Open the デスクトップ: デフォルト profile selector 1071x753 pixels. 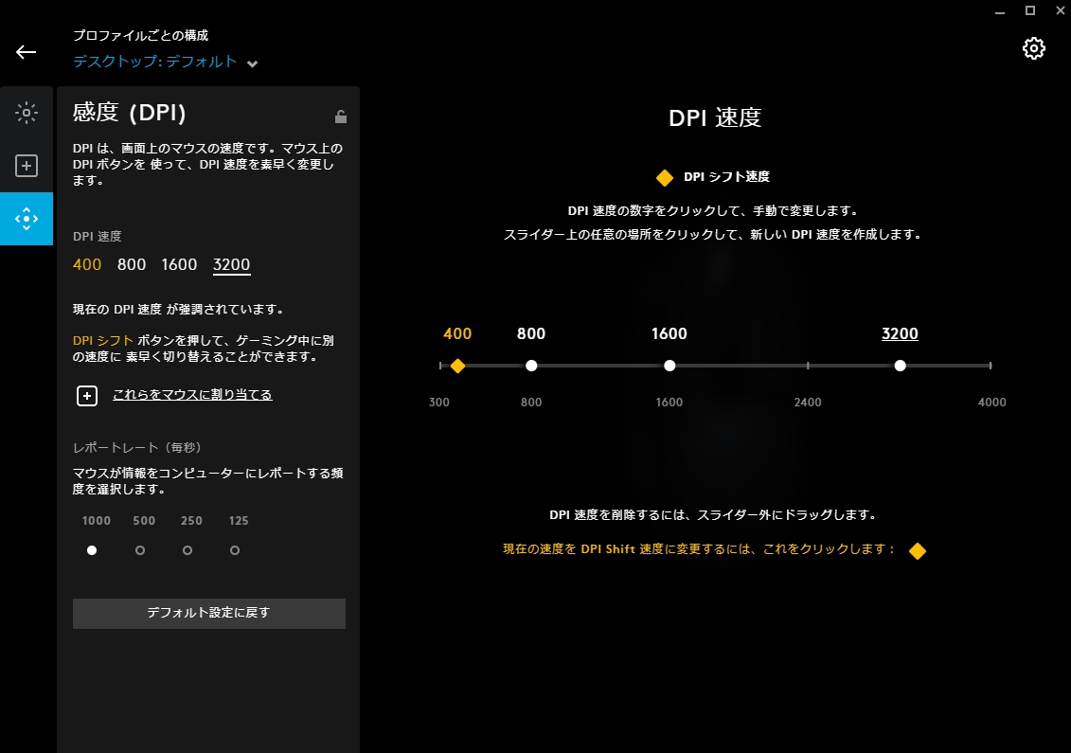pyautogui.click(x=155, y=62)
